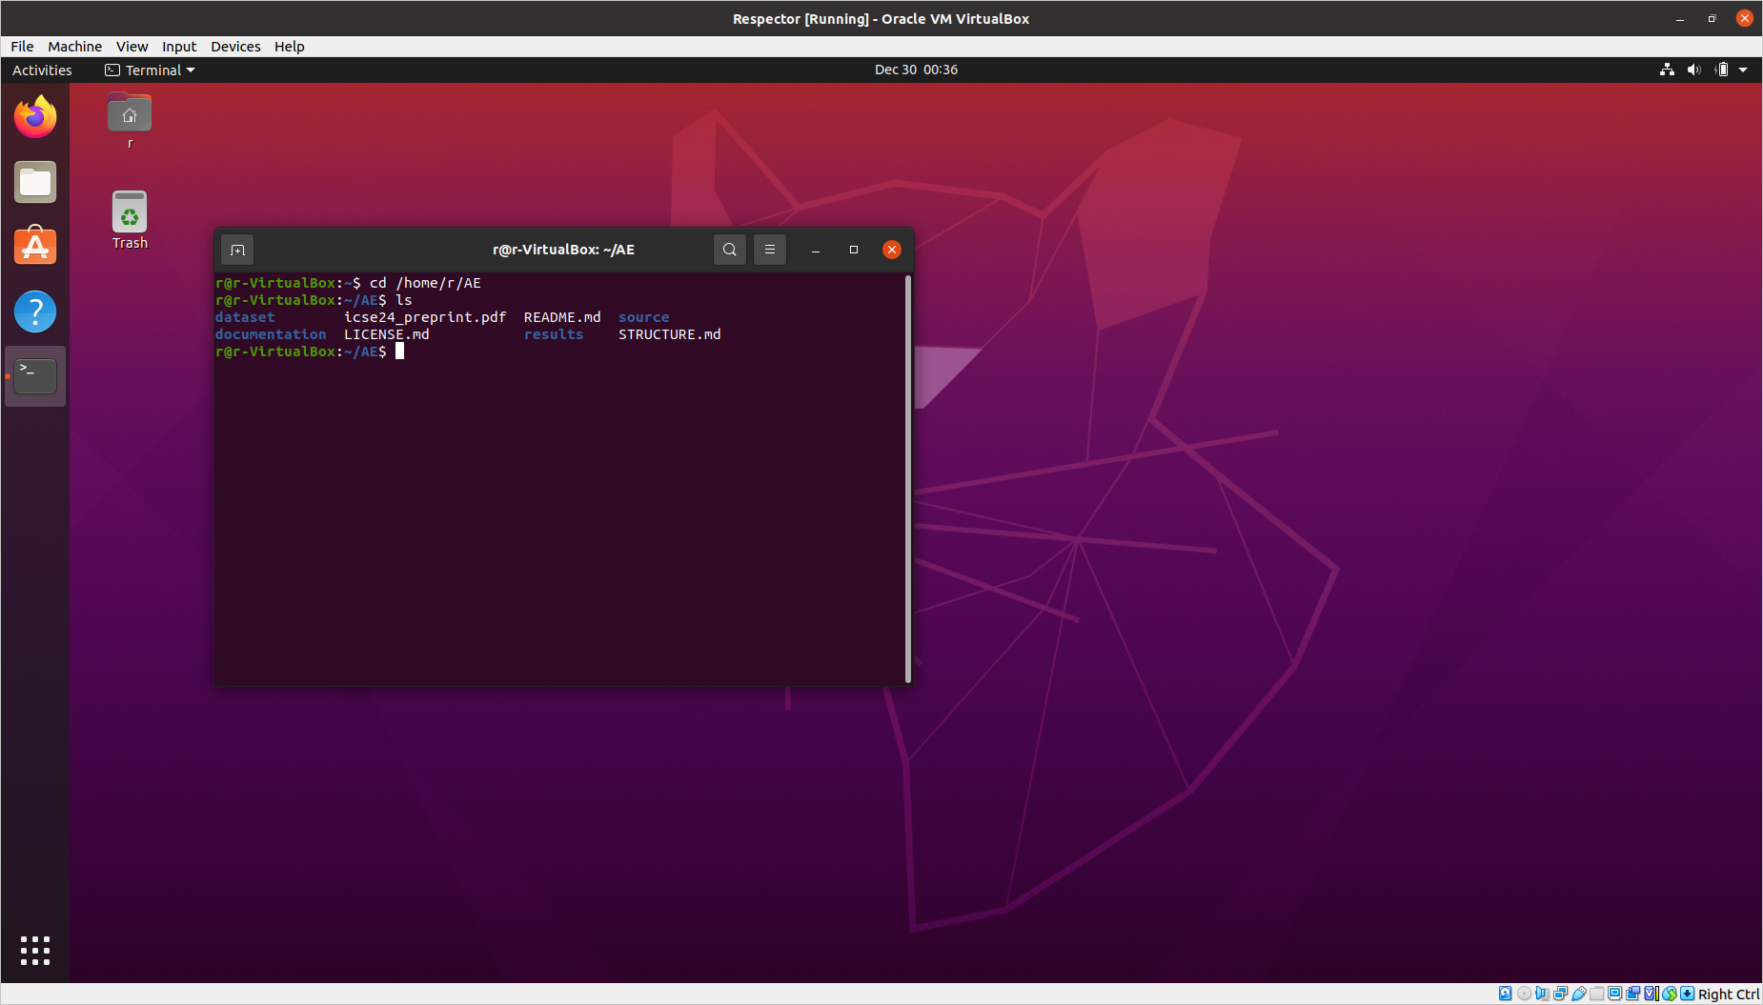Restore the VirtualBox window size
This screenshot has height=1005, width=1763.
1712,18
